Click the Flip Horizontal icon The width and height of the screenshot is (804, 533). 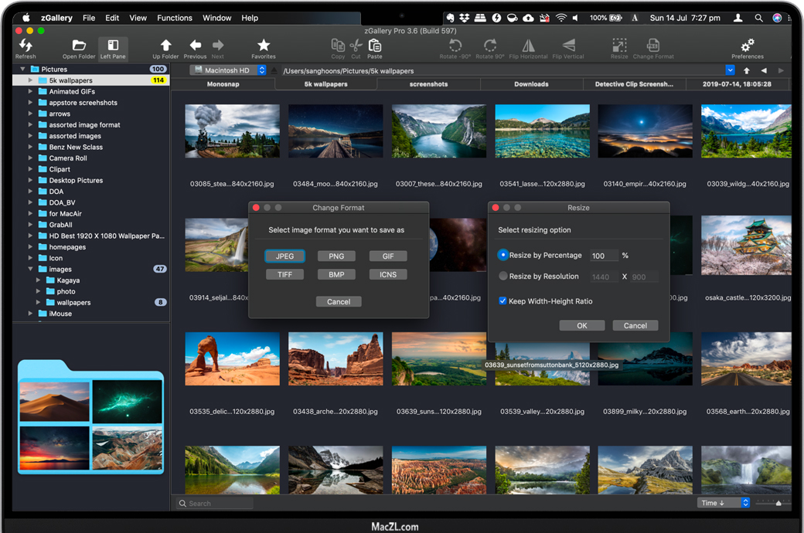pyautogui.click(x=528, y=46)
